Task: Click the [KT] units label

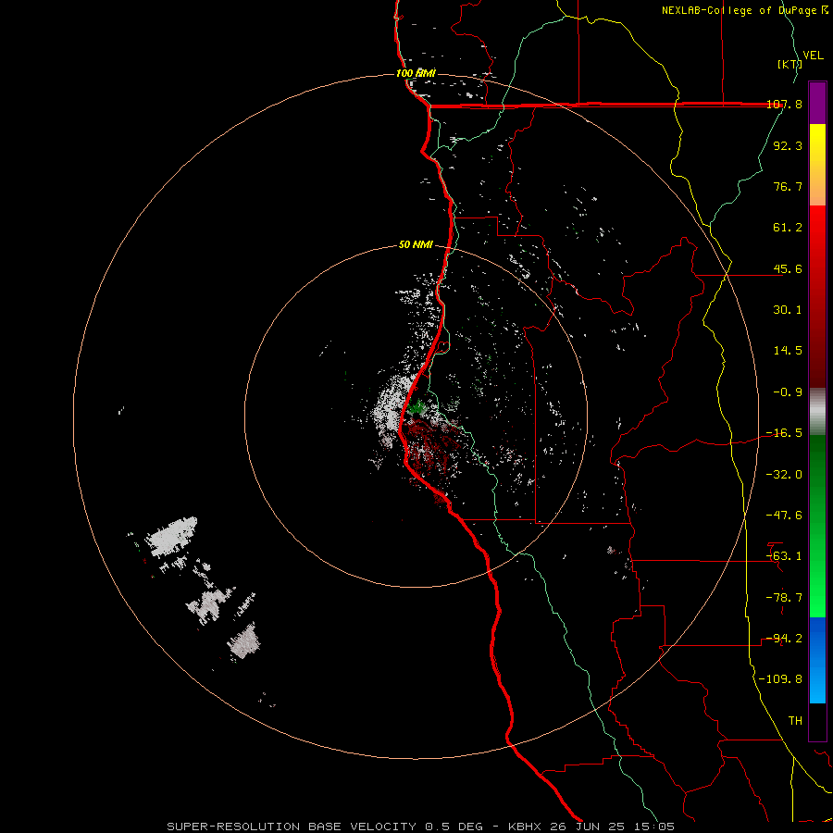Action: [x=789, y=64]
